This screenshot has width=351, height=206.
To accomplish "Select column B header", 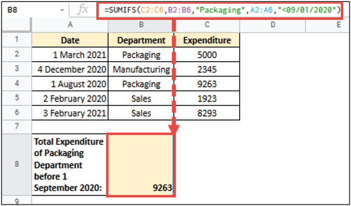I will (141, 24).
